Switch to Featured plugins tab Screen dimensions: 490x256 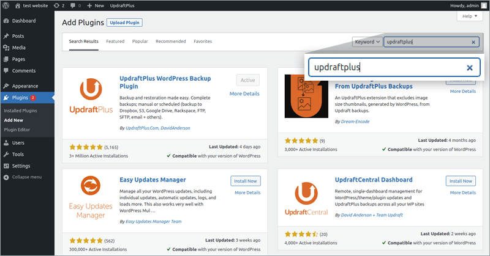click(x=115, y=42)
